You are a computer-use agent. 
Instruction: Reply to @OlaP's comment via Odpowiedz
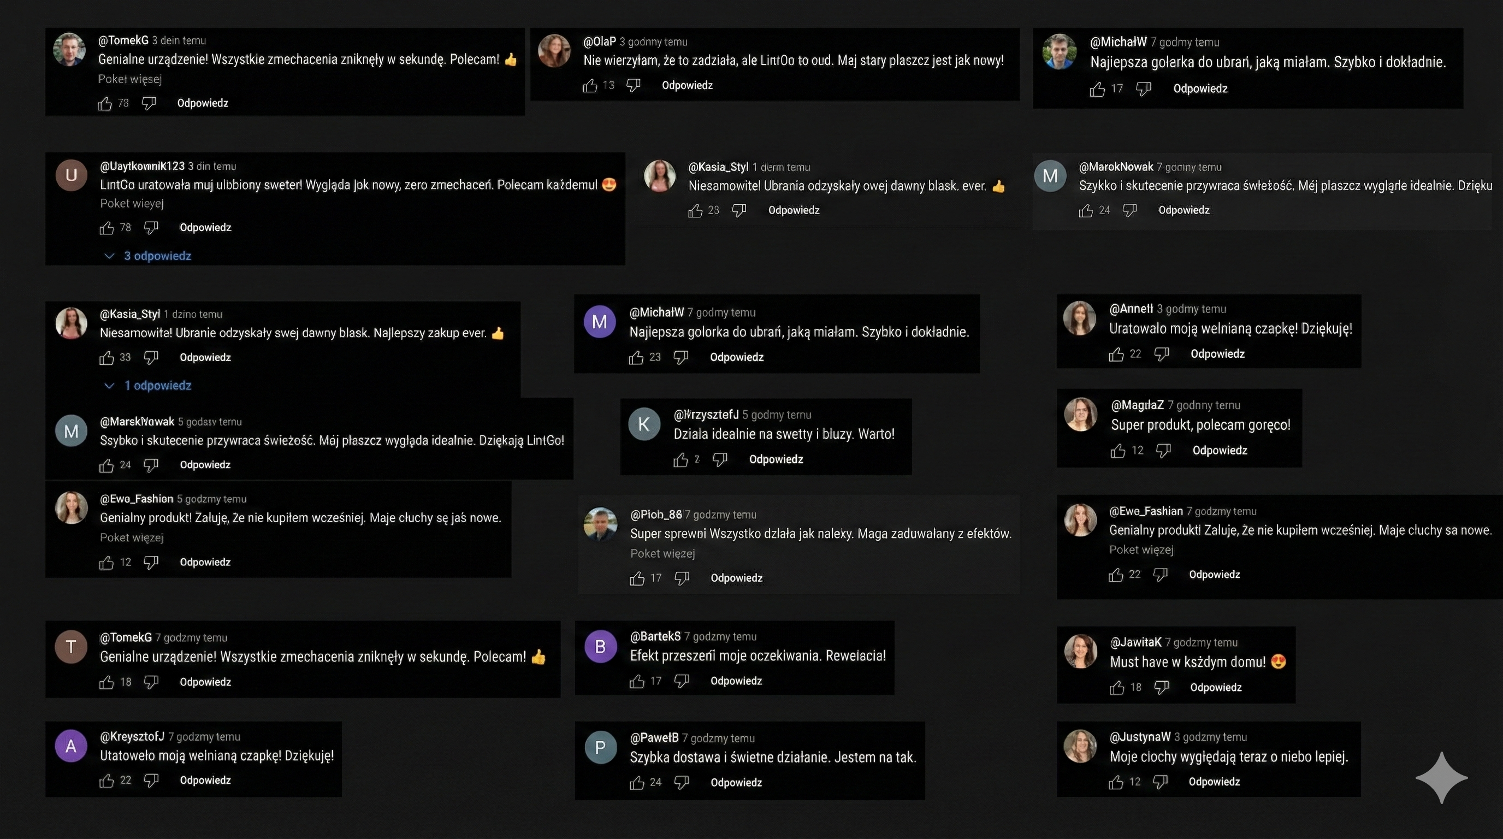(x=687, y=86)
